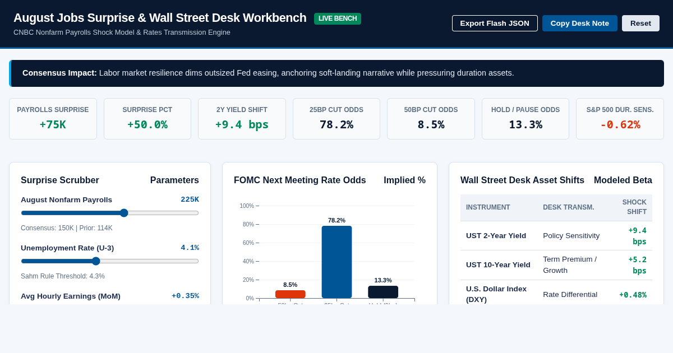Click the Avg Hourly Earnings (MoM) label
Image resolution: width=673 pixels, height=353 pixels.
[71, 296]
